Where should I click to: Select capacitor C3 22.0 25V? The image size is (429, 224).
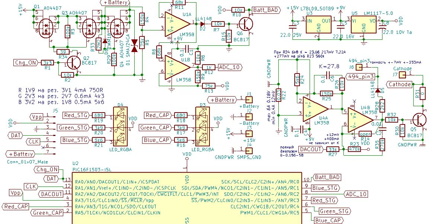point(292,26)
